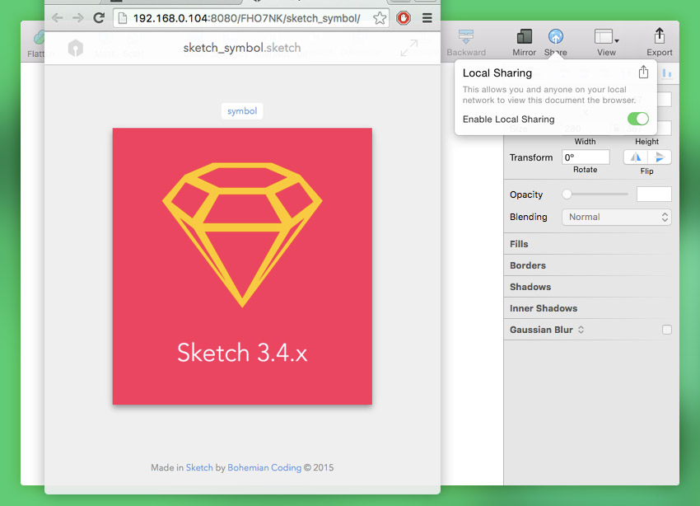700x506 pixels.
Task: Disable the Enable Local Sharing switch
Action: point(637,119)
